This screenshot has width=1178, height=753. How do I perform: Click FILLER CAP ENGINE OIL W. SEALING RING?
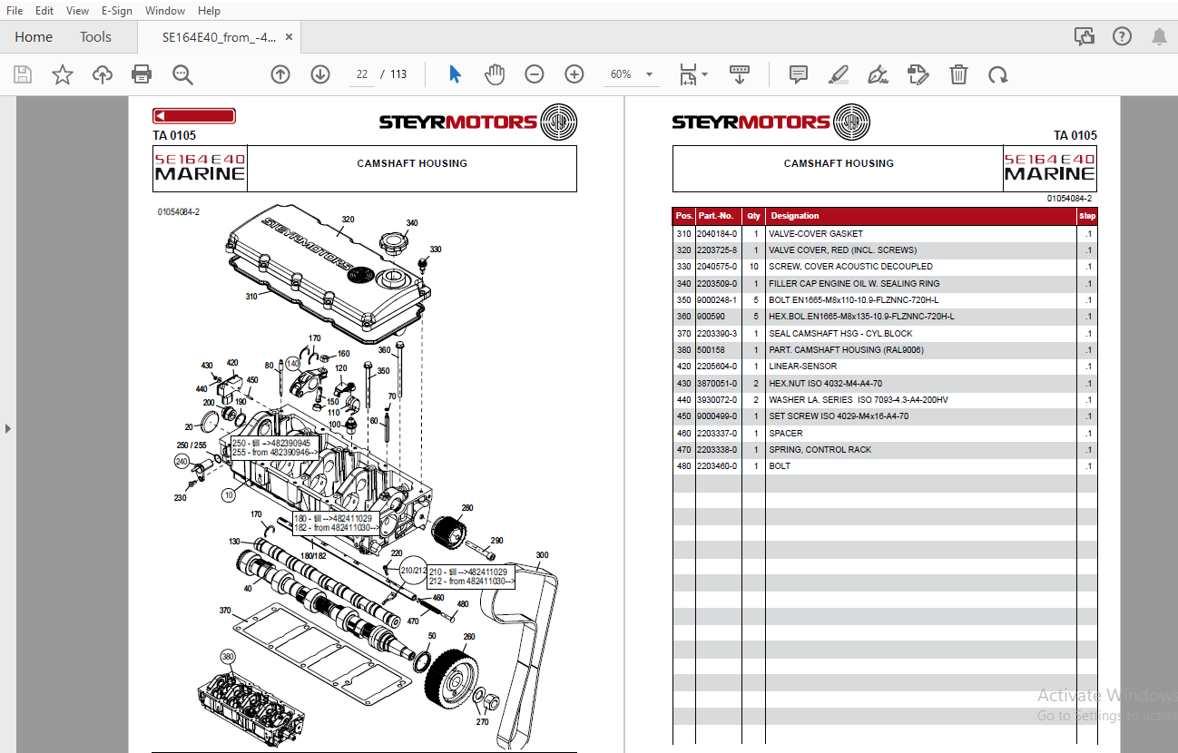854,284
